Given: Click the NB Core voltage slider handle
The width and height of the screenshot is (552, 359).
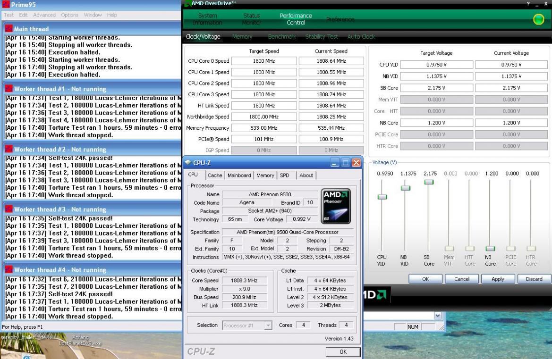Looking at the screenshot, I should (x=490, y=249).
